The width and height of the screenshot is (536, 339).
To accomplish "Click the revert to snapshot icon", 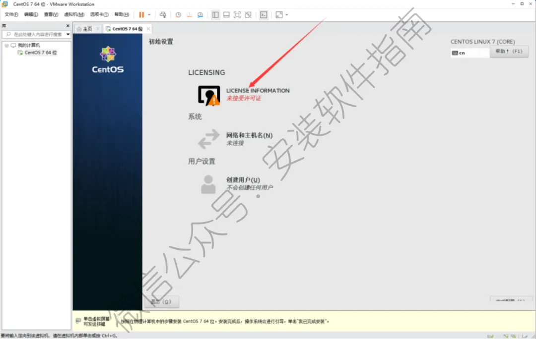I will [x=189, y=15].
